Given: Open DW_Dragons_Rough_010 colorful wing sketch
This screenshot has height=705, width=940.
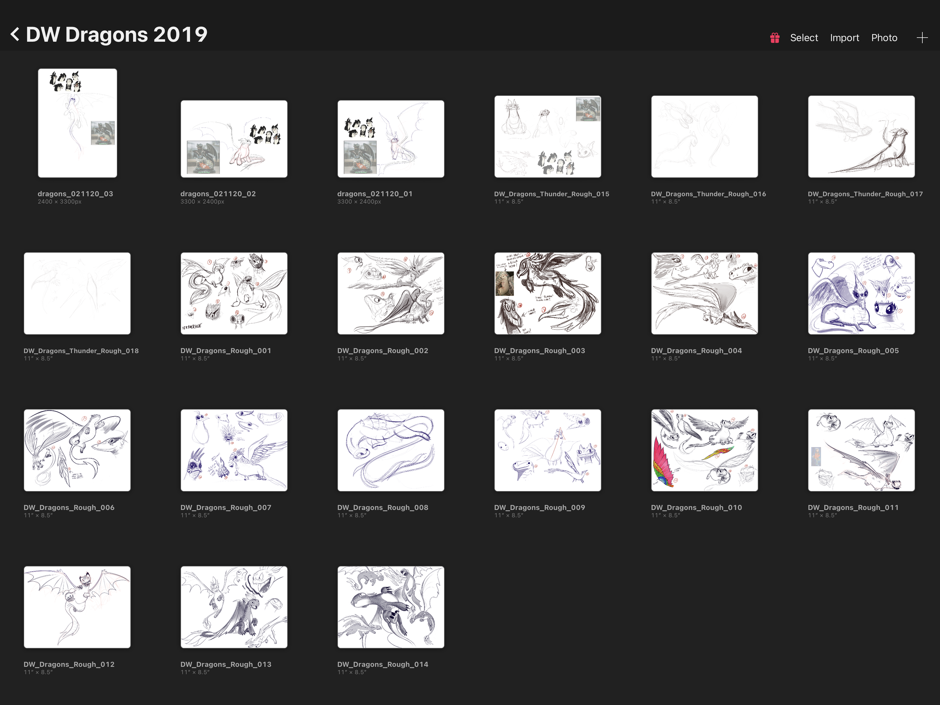Looking at the screenshot, I should click(704, 450).
